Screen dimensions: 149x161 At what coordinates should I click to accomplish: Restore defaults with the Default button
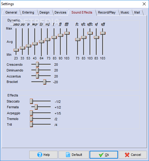click(74, 155)
